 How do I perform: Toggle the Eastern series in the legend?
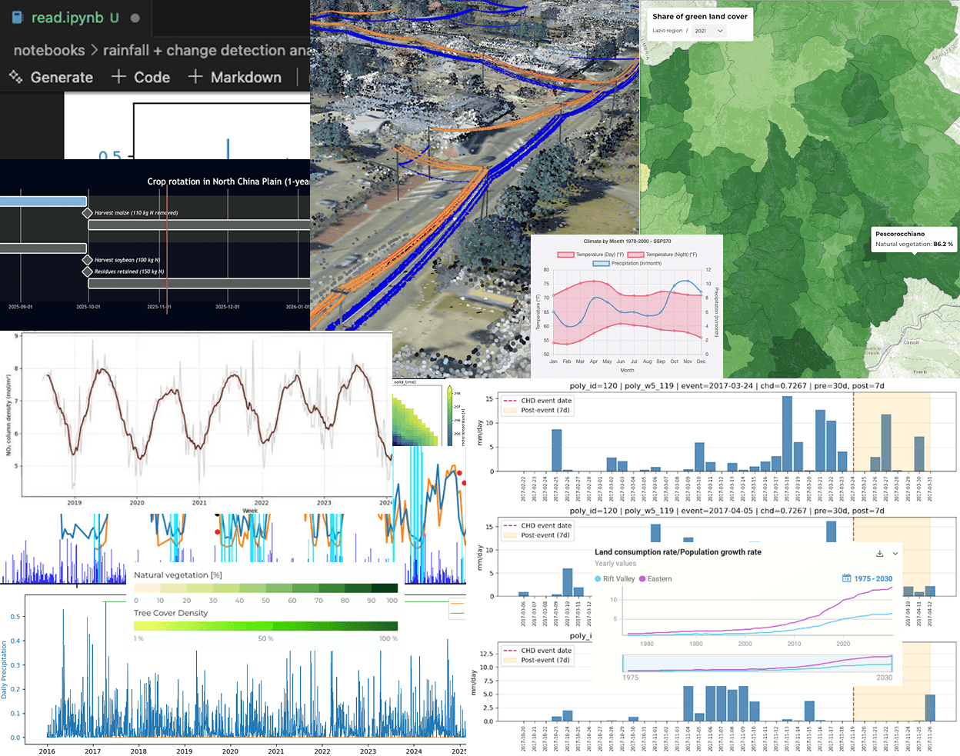click(655, 578)
